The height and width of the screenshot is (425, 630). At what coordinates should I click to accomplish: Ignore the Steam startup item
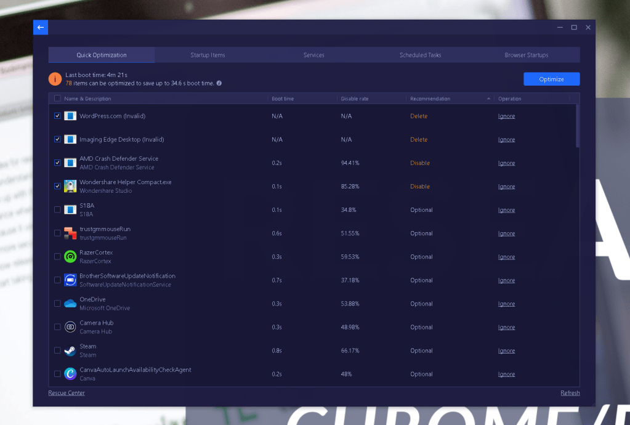506,350
